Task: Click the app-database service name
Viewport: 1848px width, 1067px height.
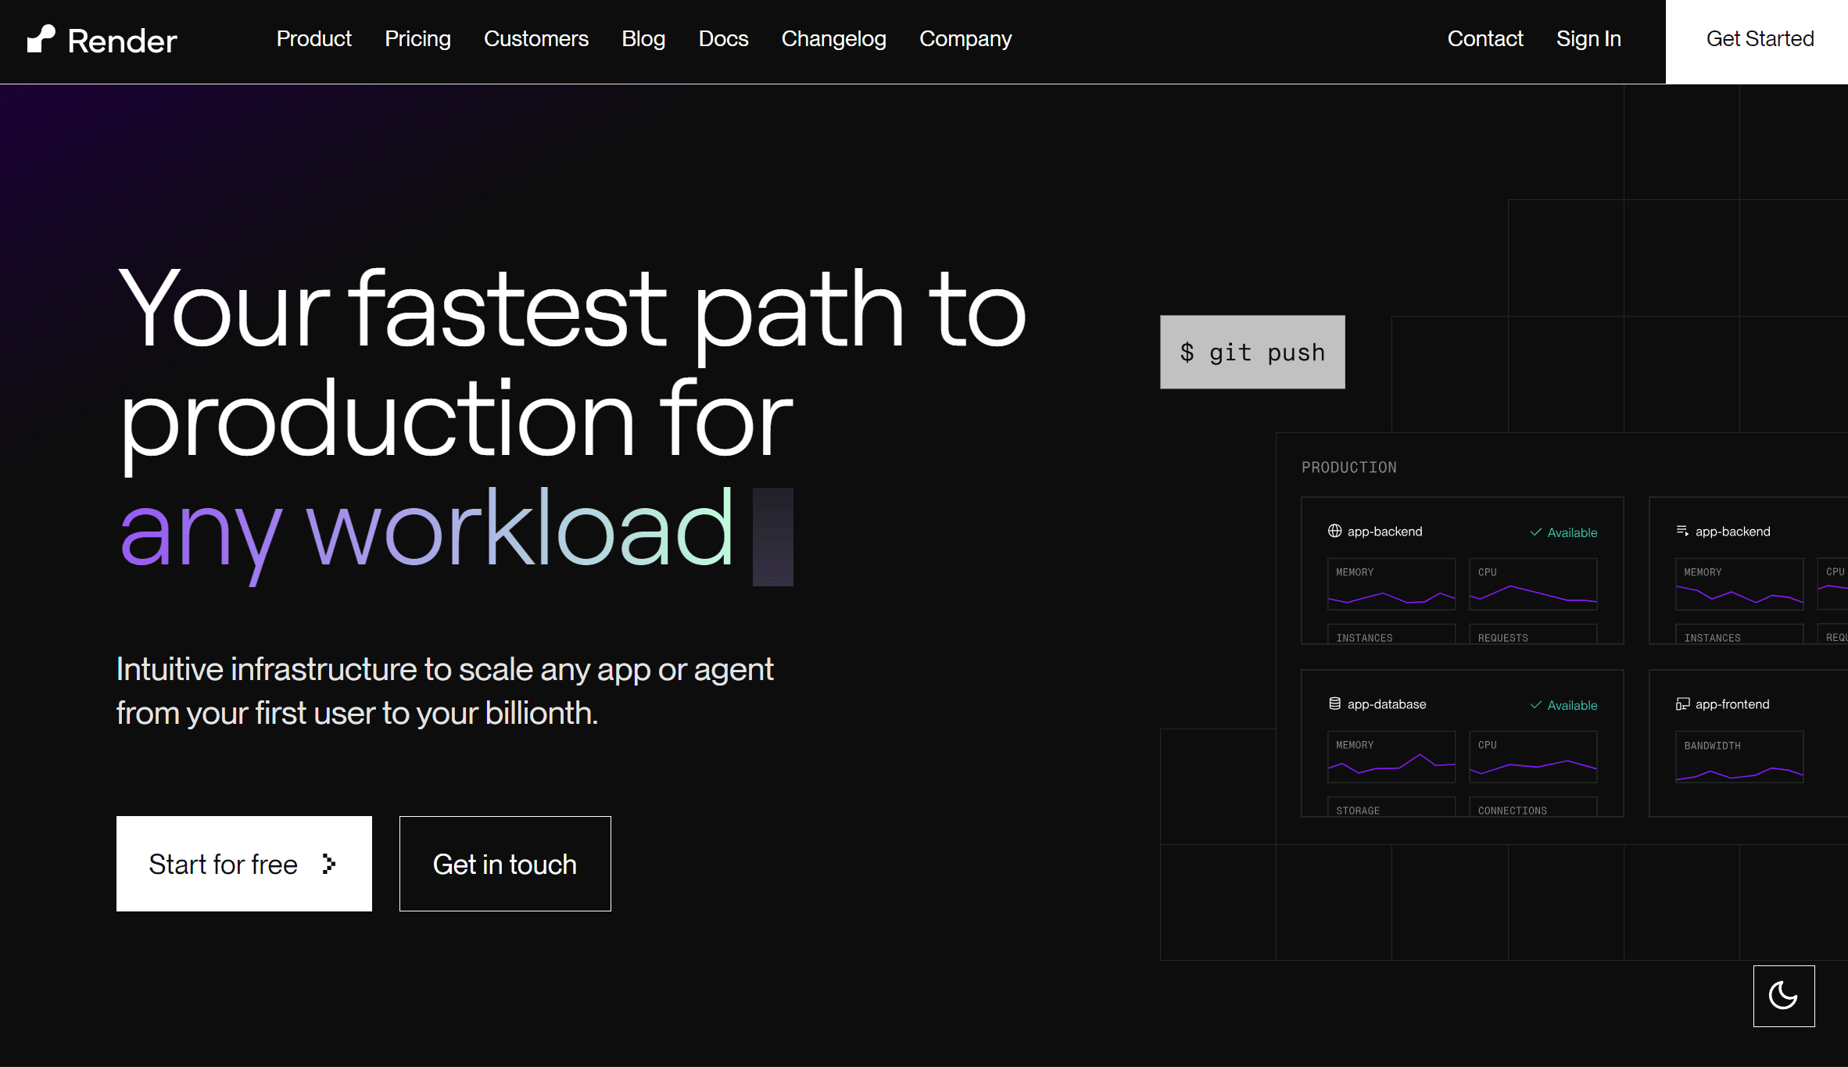Action: point(1387,704)
